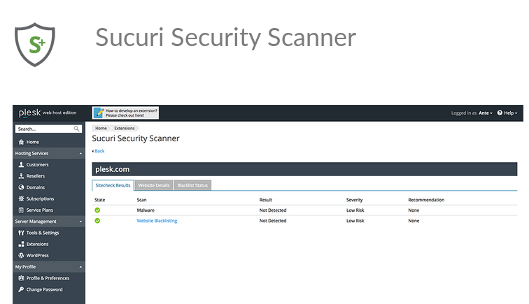Click the Back link

click(x=99, y=151)
